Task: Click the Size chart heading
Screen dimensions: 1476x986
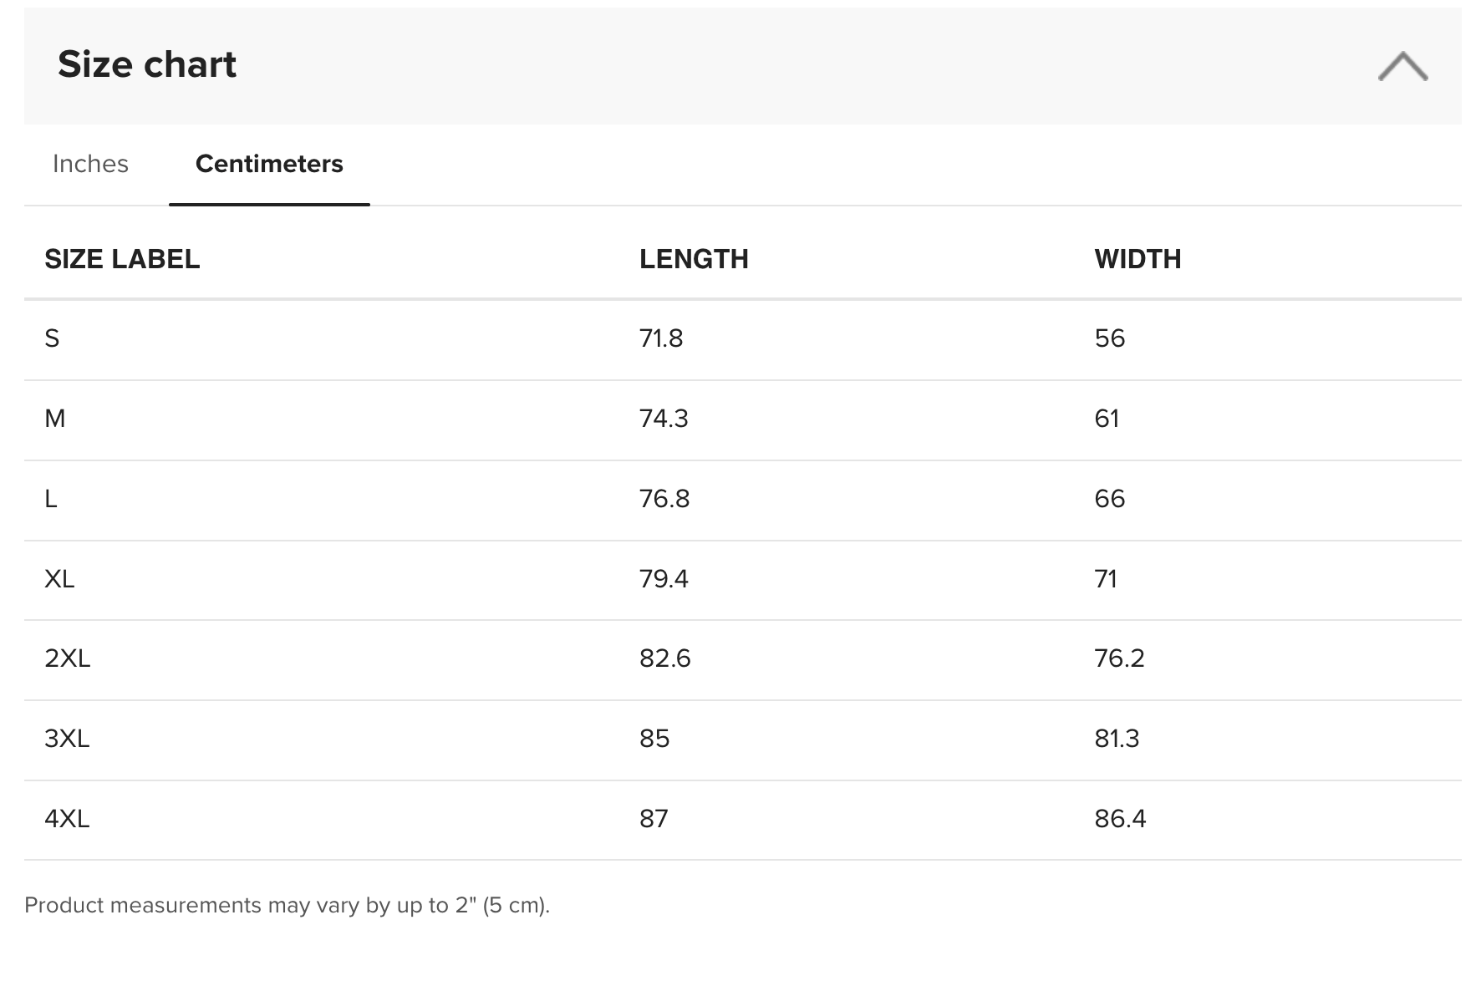Action: click(147, 64)
